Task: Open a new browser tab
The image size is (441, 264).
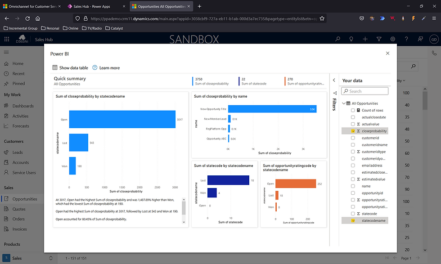Action: (x=199, y=6)
